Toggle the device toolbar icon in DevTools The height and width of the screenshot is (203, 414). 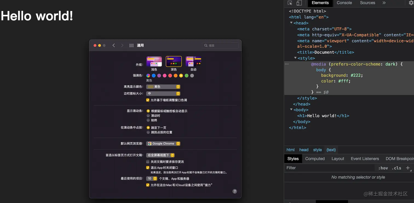click(x=299, y=3)
